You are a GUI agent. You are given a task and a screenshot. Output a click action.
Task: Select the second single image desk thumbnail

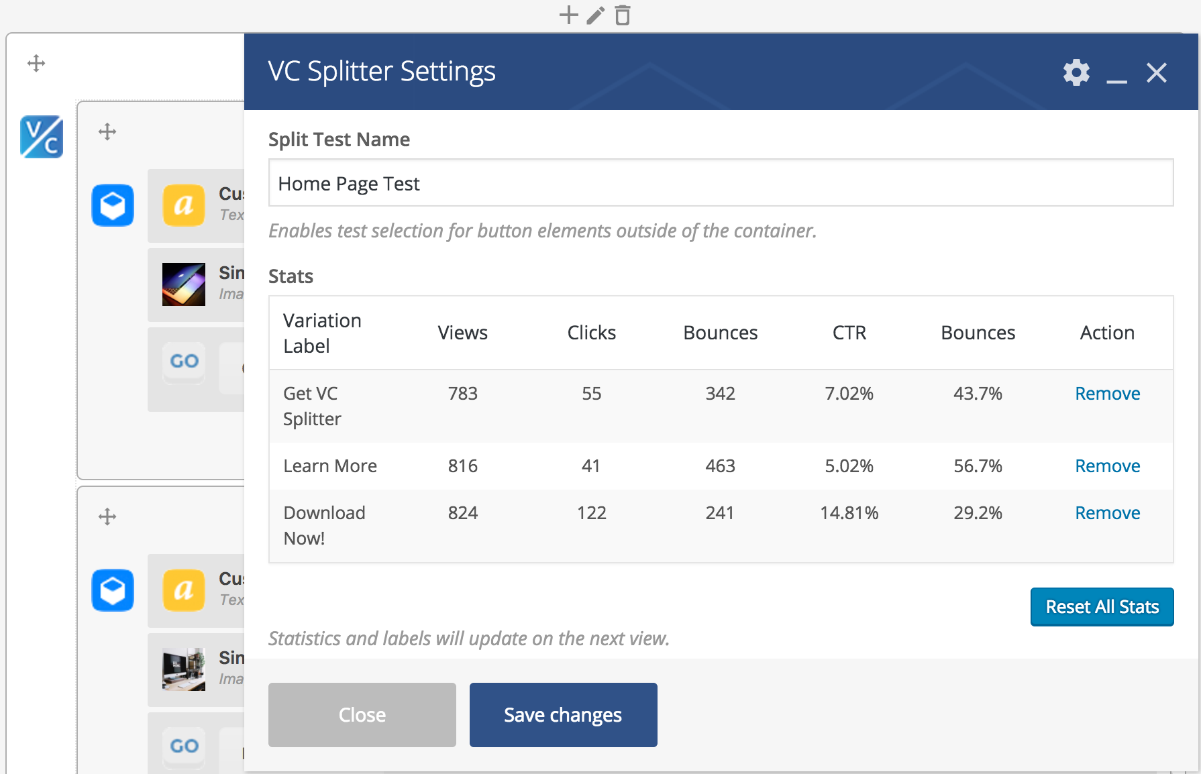pyautogui.click(x=184, y=669)
